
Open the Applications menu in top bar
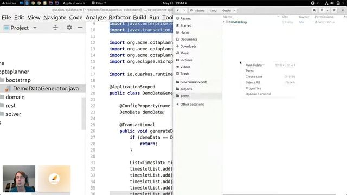[x=74, y=3]
